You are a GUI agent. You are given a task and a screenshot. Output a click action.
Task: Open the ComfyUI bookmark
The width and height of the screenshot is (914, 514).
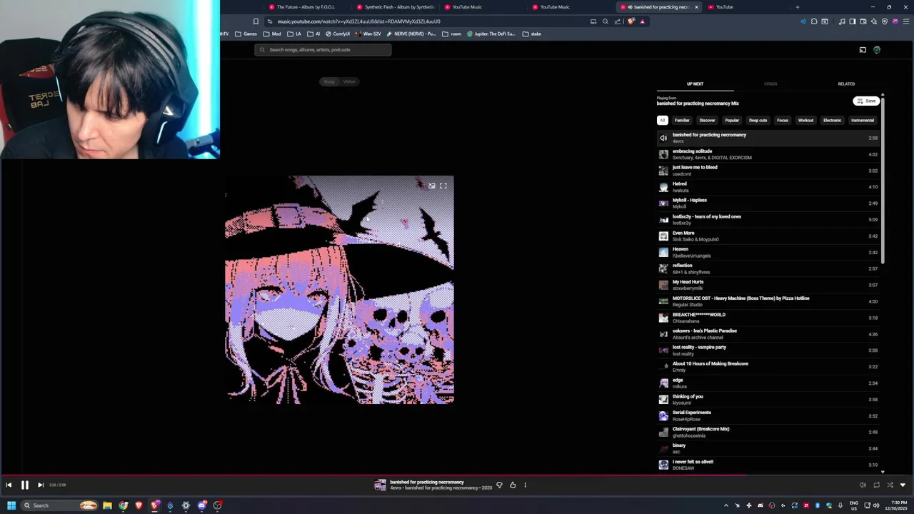pyautogui.click(x=338, y=34)
